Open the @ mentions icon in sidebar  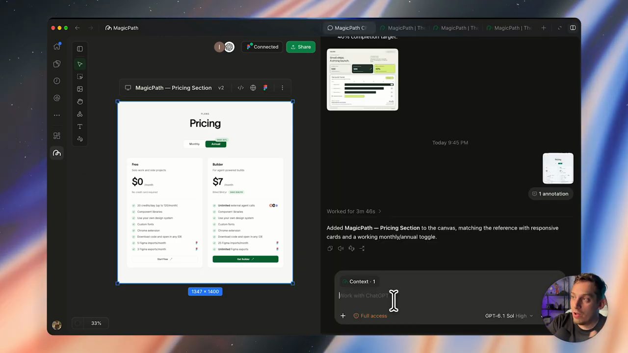(57, 98)
